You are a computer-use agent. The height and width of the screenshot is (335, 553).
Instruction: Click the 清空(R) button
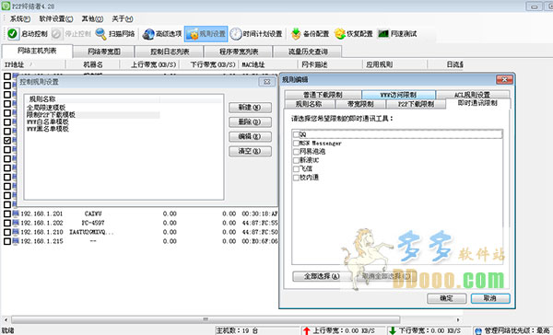[x=250, y=151]
